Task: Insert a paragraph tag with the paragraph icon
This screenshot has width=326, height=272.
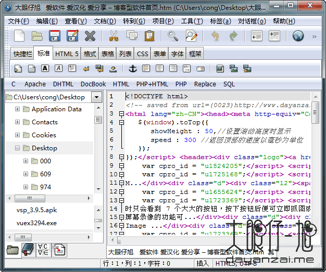Action: [x=72, y=68]
